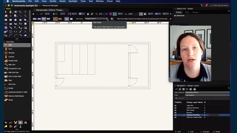Click the back arrow in view bar
The image size is (237, 133).
pos(34,14)
